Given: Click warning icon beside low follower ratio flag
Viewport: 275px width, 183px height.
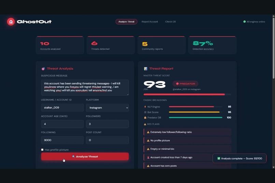Looking at the screenshot, I should (148, 132).
